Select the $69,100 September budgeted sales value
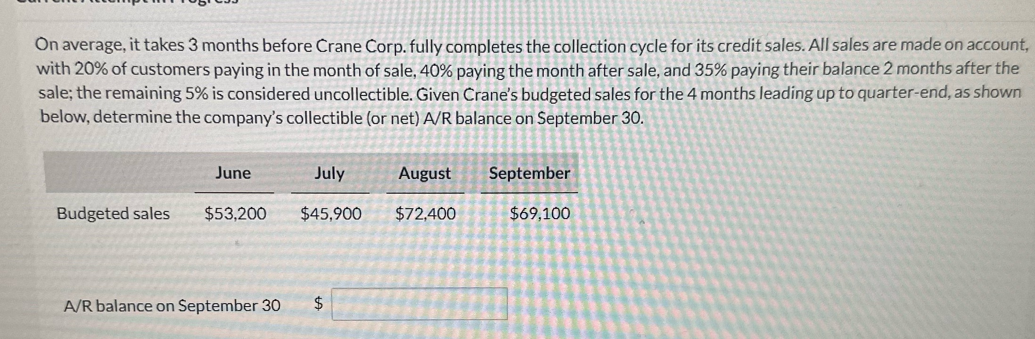Screen dimensions: 1035x339 click(540, 214)
